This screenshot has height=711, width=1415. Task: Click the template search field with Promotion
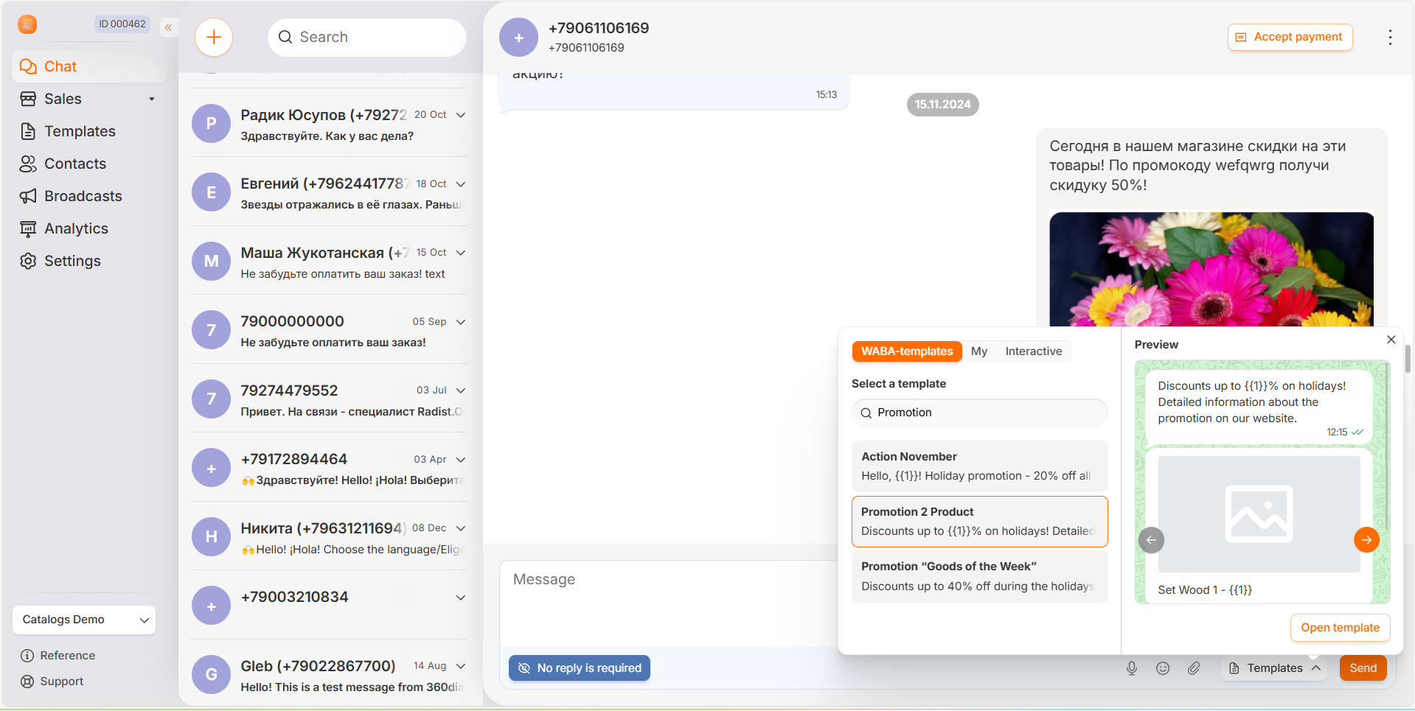tap(978, 413)
